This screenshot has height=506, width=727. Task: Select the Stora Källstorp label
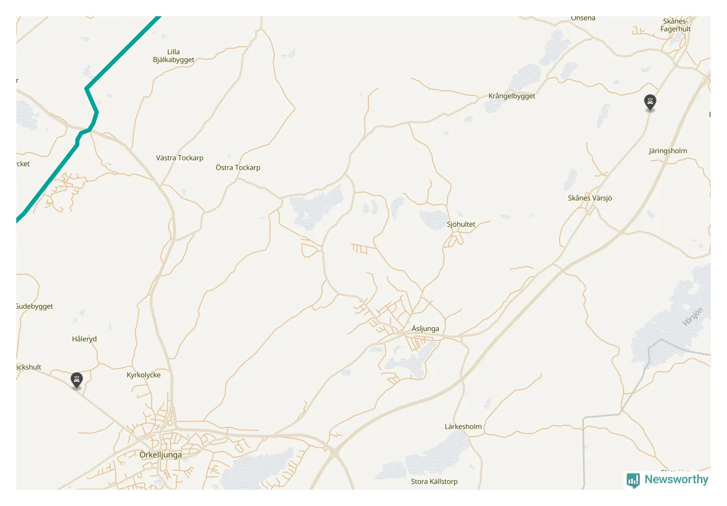click(434, 482)
